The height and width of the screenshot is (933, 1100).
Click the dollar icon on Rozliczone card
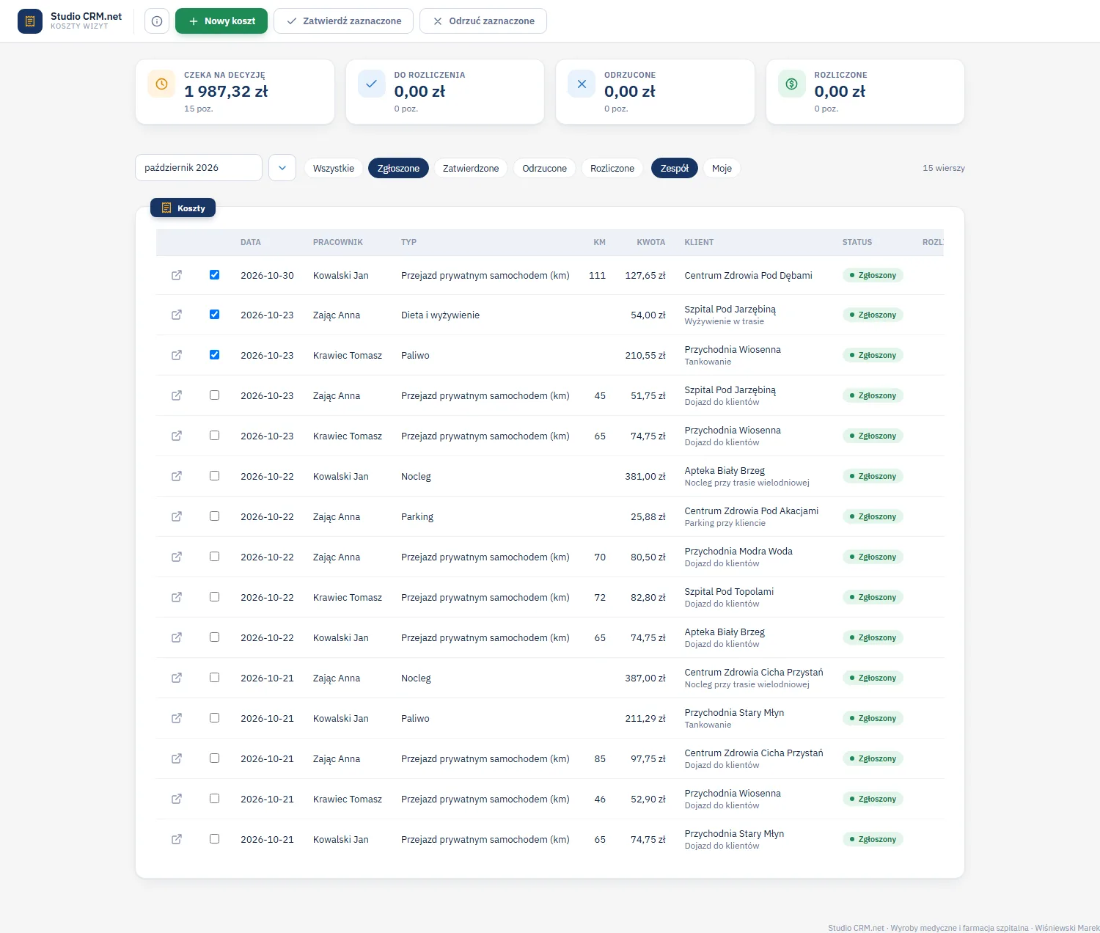click(791, 84)
